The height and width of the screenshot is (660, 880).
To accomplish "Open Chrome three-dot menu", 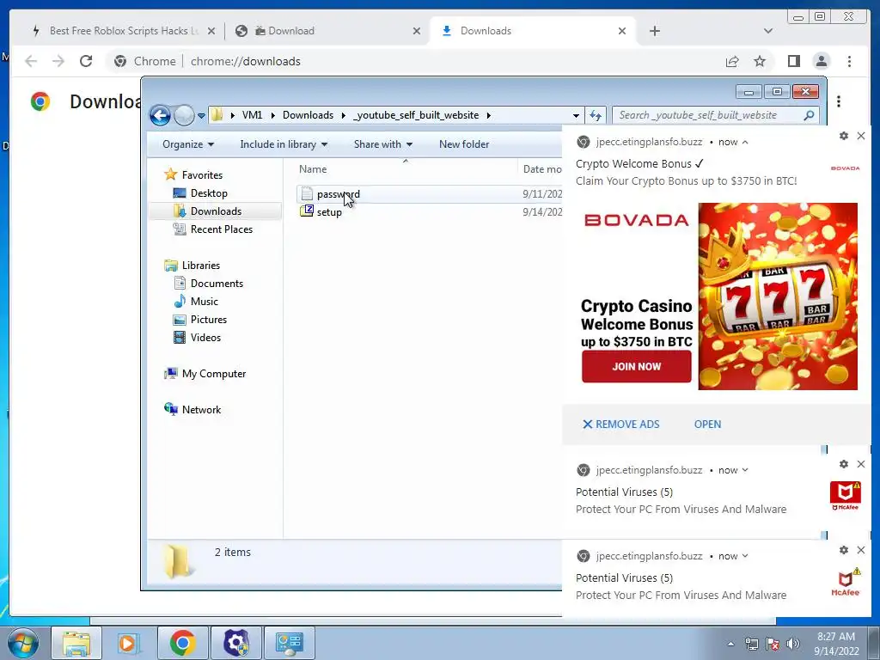I will click(x=849, y=61).
